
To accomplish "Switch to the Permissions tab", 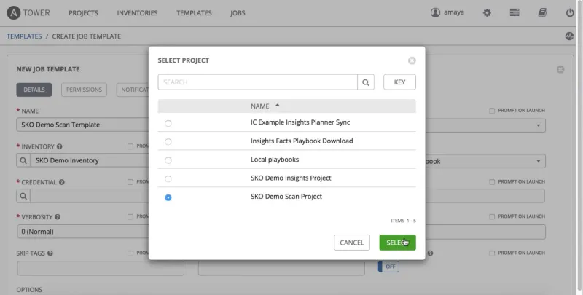I will click(84, 90).
